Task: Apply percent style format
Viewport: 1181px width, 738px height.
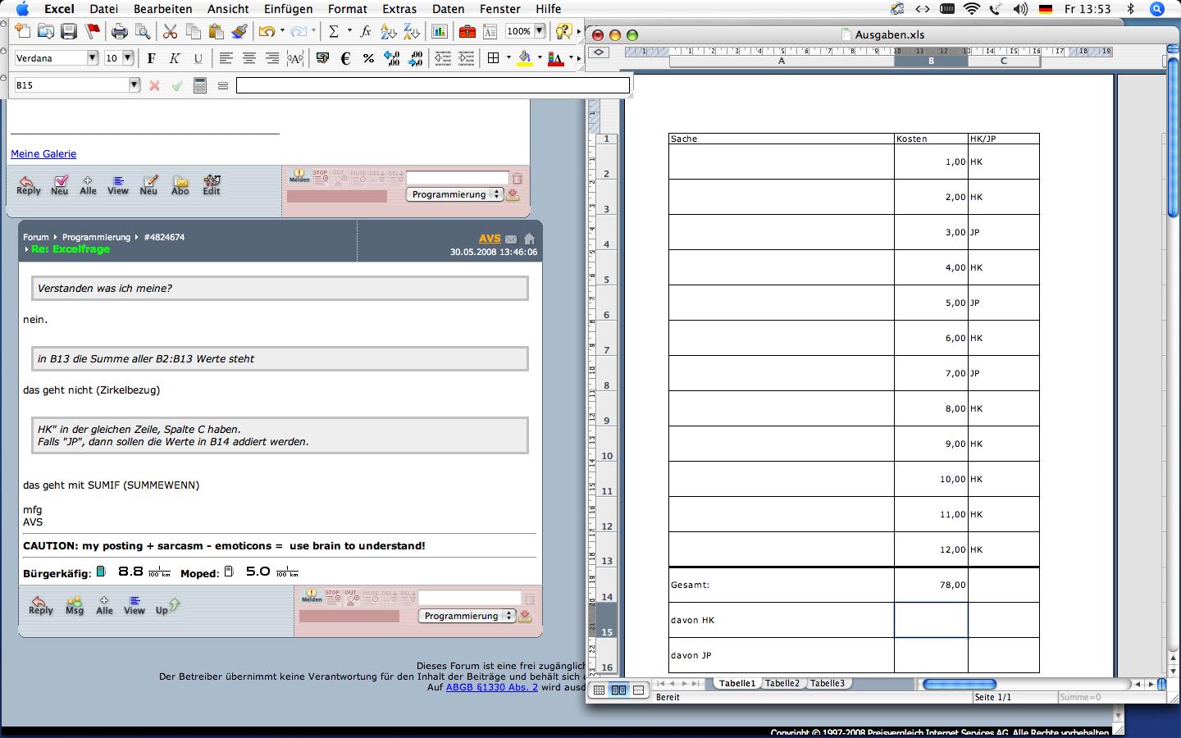Action: 368,58
